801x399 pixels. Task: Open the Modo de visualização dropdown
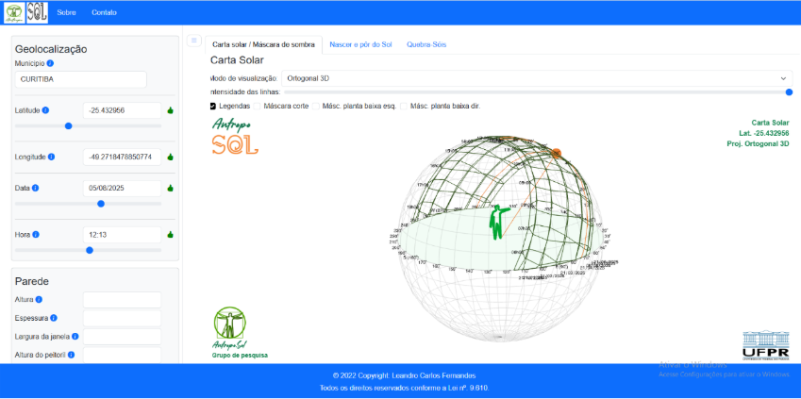pyautogui.click(x=537, y=77)
